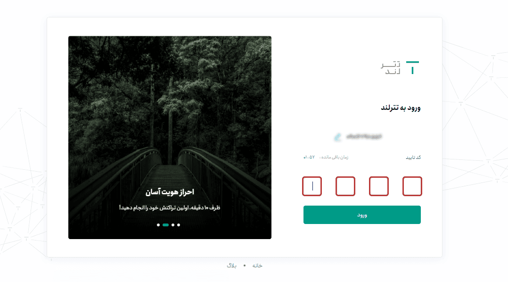Open the بلاگ footer link
Image resolution: width=508 pixels, height=282 pixels.
231,265
